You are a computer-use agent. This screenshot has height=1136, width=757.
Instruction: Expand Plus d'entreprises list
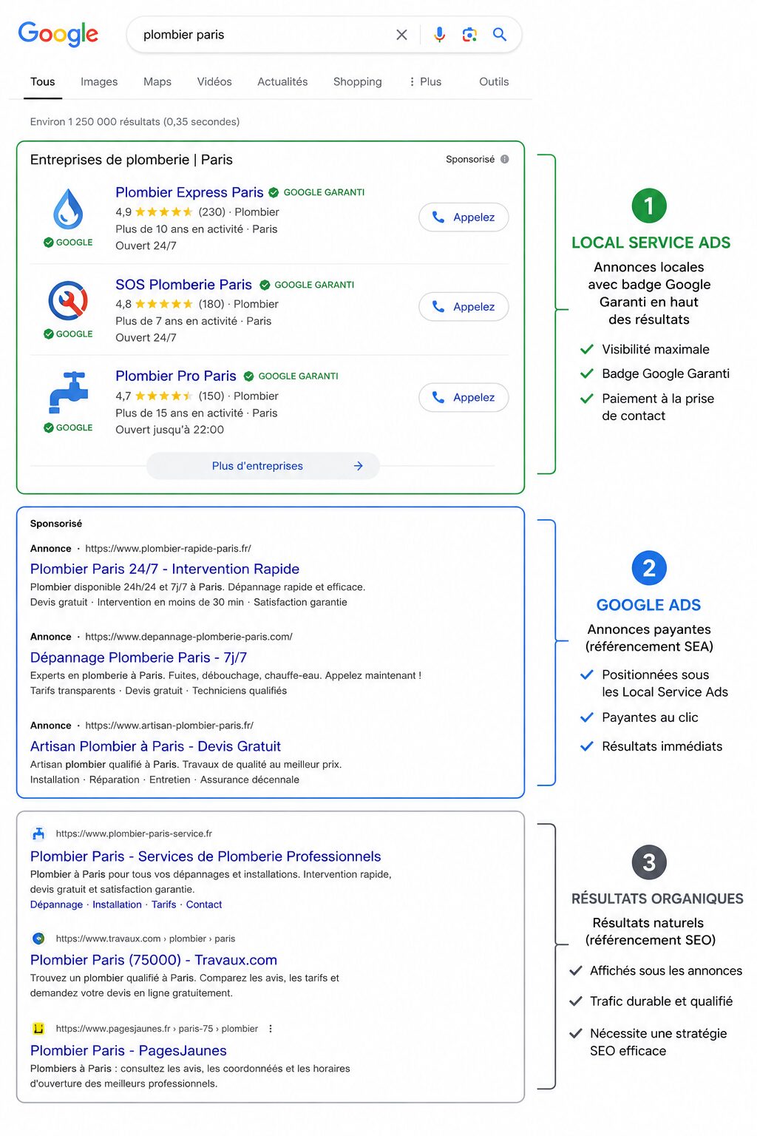[x=263, y=466]
